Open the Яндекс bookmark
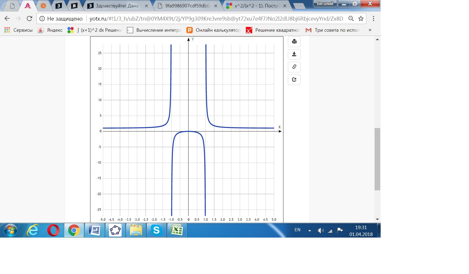This screenshot has height=274, width=469. click(50, 30)
